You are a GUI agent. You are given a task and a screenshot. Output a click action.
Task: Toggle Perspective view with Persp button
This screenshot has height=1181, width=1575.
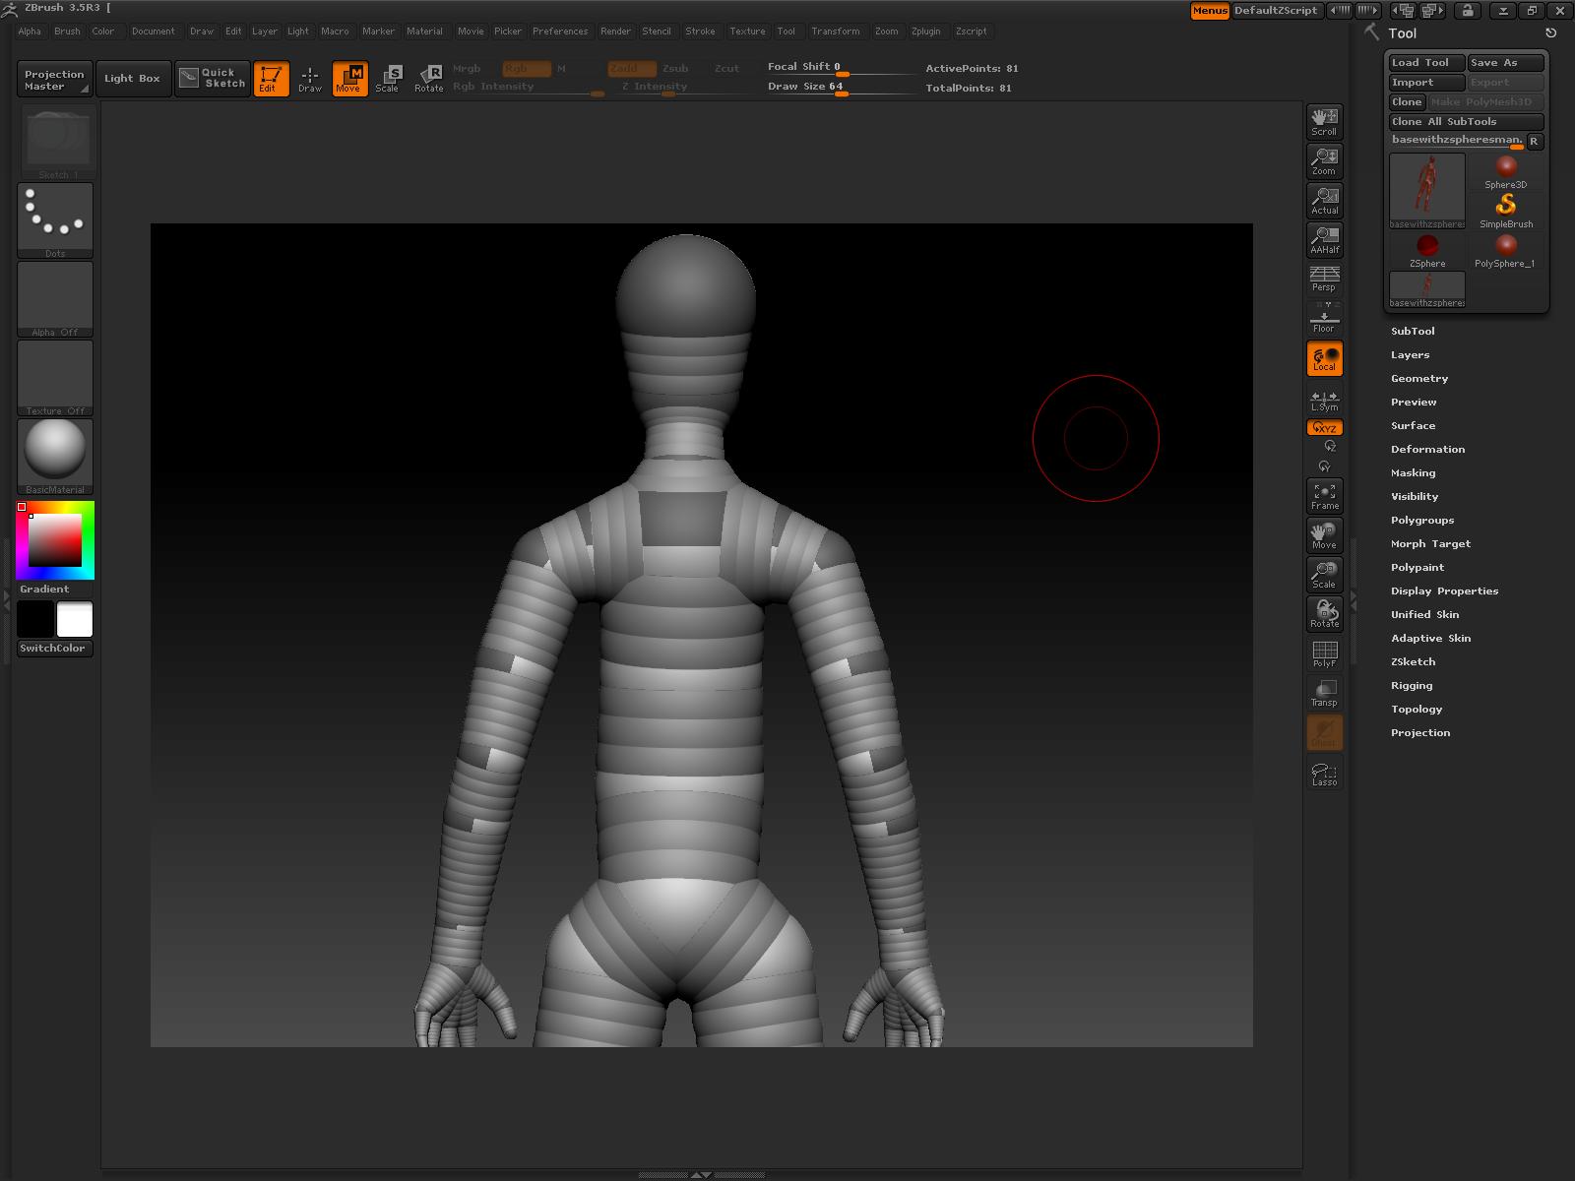coord(1324,280)
